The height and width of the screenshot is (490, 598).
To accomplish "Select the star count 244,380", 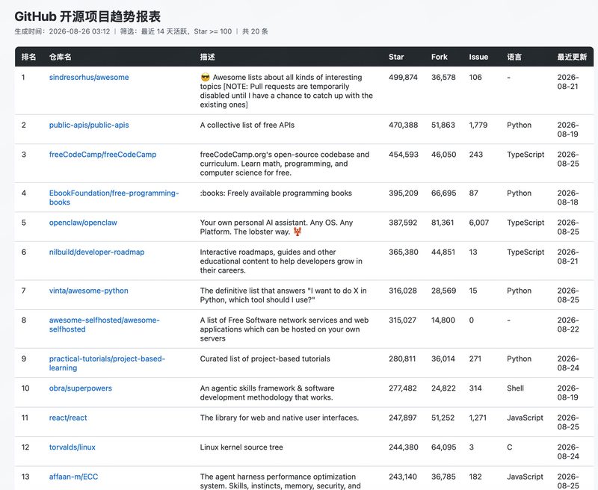I will coord(404,447).
